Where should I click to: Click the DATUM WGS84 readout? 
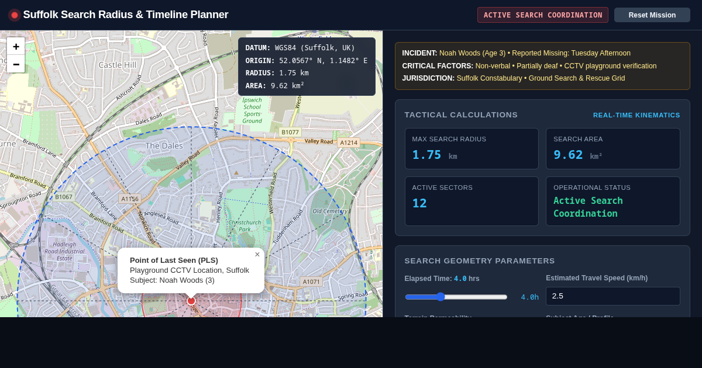(300, 48)
